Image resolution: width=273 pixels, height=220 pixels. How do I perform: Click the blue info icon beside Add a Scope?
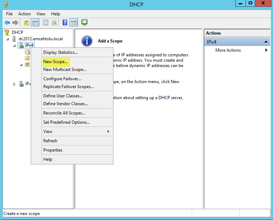87,41
